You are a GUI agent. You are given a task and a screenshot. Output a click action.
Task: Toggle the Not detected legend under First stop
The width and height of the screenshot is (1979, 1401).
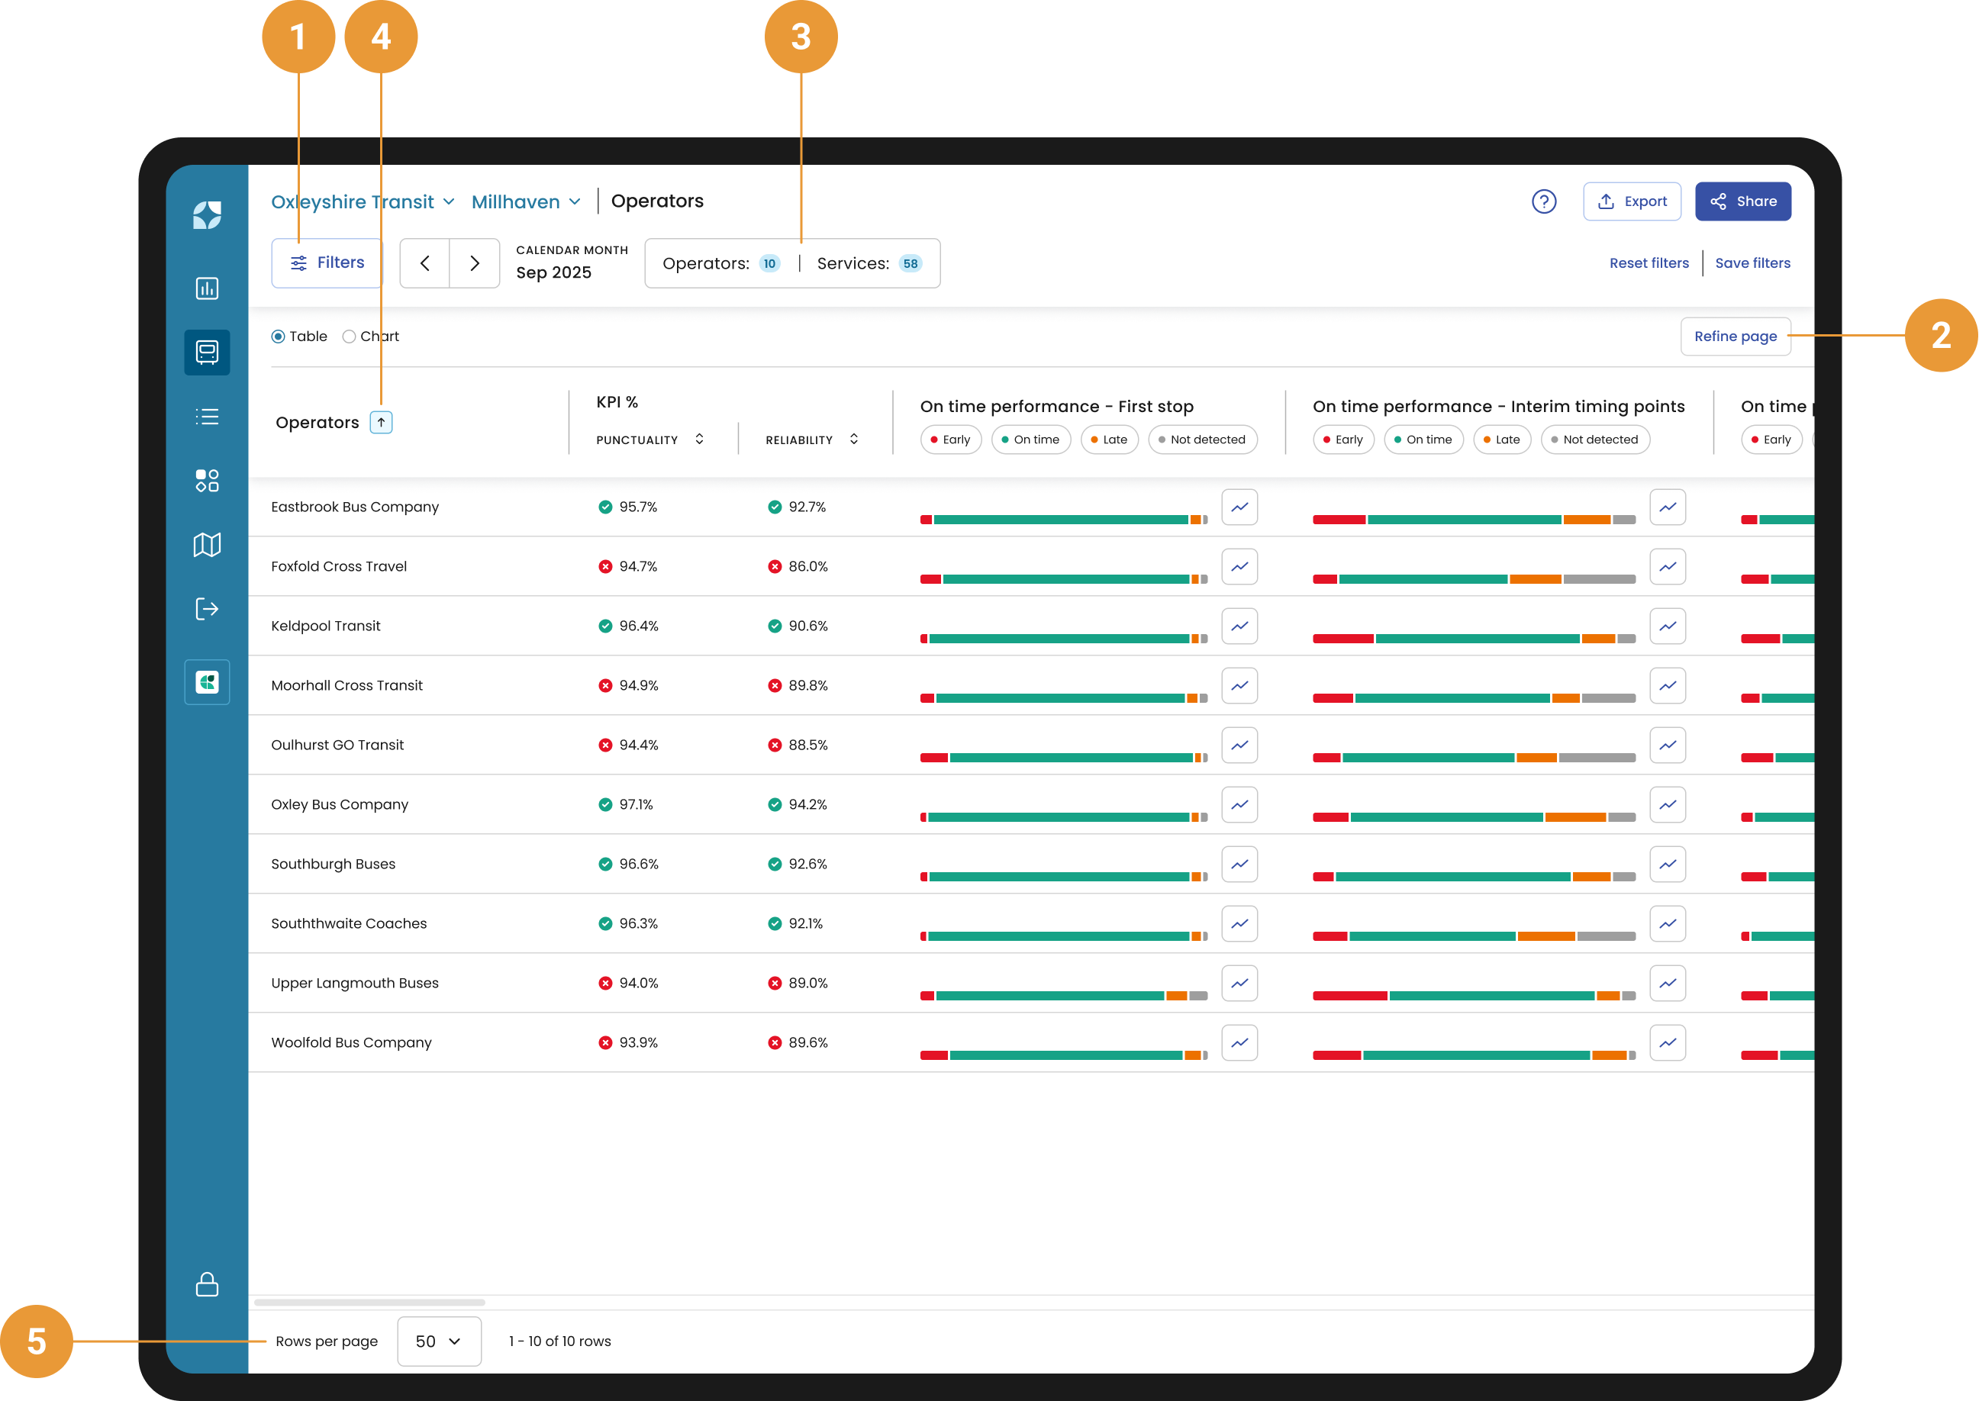(x=1202, y=440)
